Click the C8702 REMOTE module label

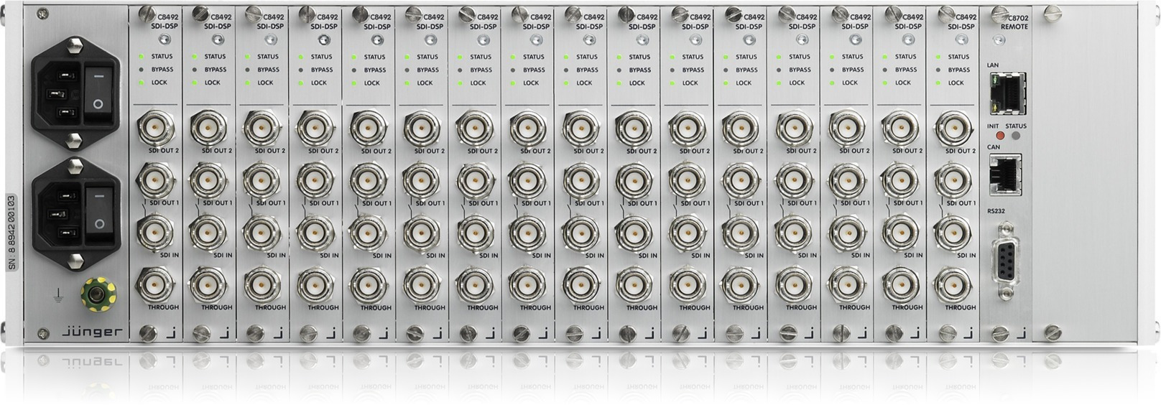pos(1014,22)
